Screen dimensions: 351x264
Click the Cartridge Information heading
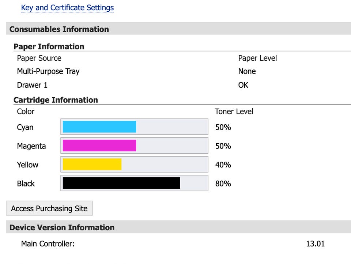point(56,100)
